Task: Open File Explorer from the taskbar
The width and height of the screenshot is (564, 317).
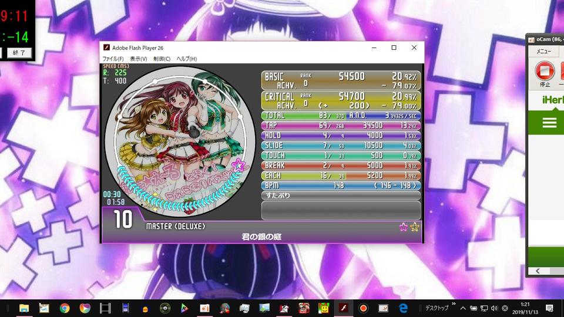Action: (23, 308)
